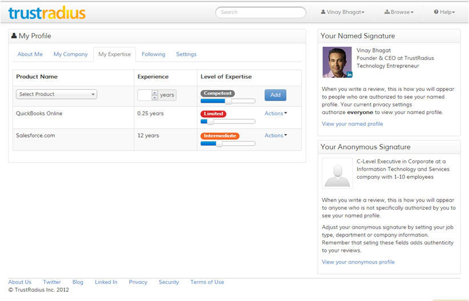This screenshot has width=469, height=301.
Task: Click the Competent level badge
Action: click(217, 93)
